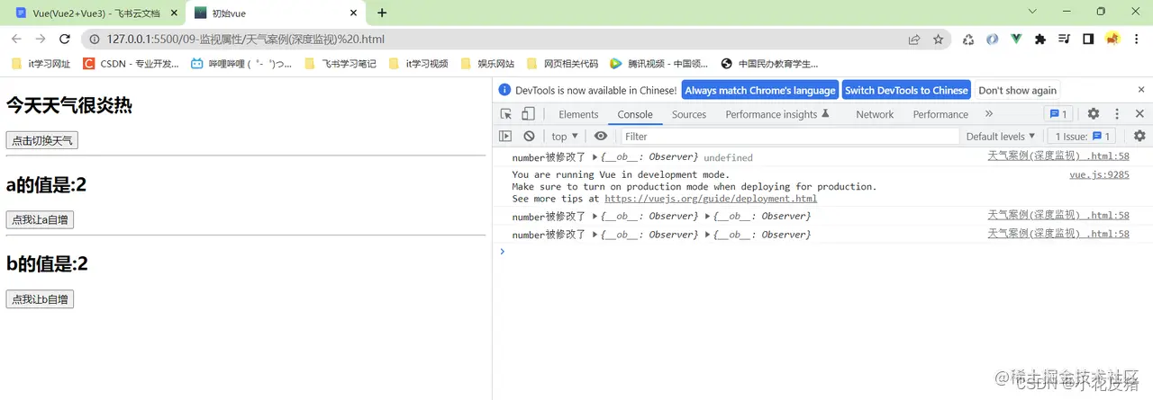This screenshot has width=1153, height=400.
Task: Expand first Observer object in first log
Action: point(595,157)
